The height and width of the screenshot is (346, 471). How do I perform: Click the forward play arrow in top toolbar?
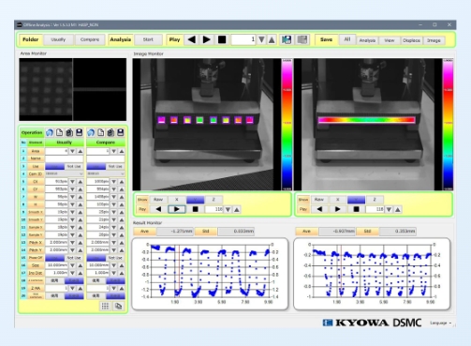pos(206,39)
